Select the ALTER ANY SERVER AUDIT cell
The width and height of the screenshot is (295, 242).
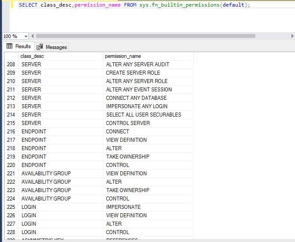(x=148, y=64)
